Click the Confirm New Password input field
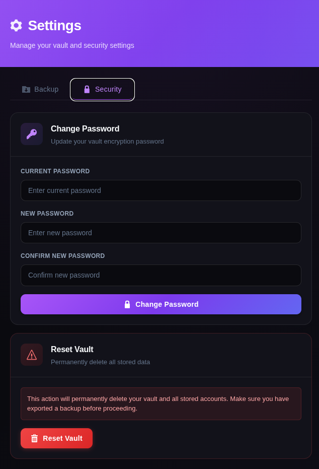The image size is (319, 469). point(161,275)
